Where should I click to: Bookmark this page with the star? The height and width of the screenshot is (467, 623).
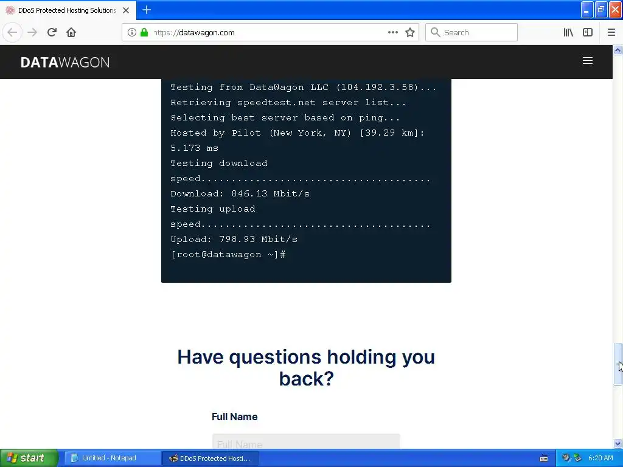click(410, 32)
